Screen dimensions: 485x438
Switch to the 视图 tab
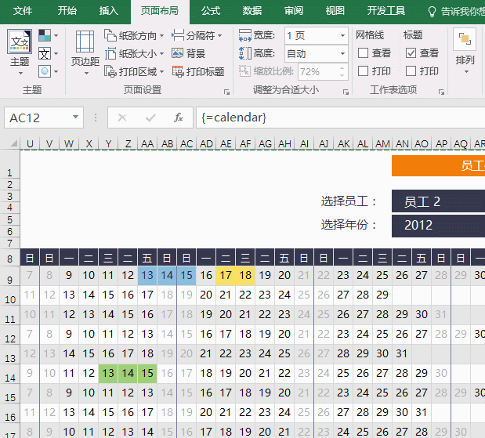[x=335, y=11]
